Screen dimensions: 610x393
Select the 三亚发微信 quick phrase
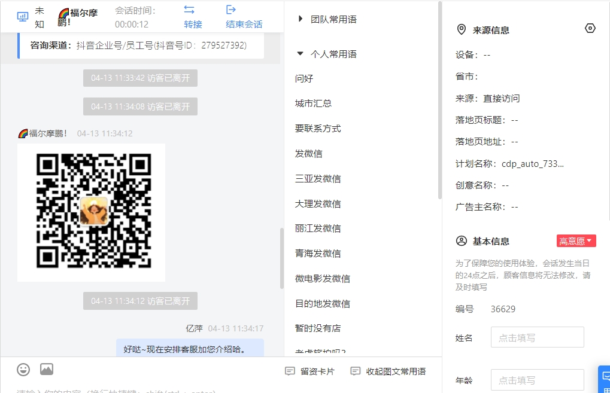(x=318, y=178)
